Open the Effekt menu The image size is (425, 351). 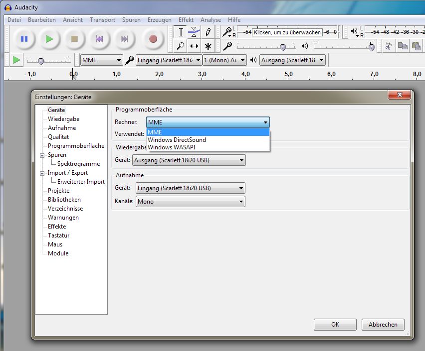pos(186,20)
